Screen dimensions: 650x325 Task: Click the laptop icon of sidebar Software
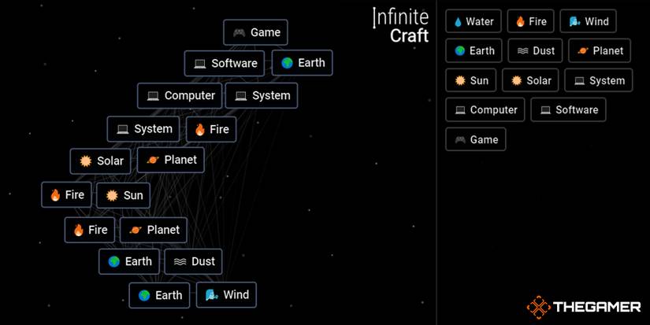click(545, 110)
